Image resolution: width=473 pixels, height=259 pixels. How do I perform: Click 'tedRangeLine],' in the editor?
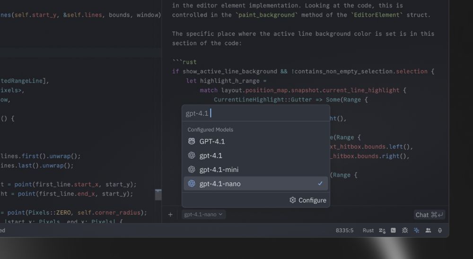[x=25, y=81]
